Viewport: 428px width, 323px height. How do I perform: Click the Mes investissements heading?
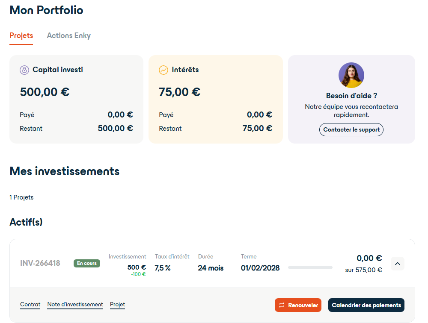[x=65, y=171]
